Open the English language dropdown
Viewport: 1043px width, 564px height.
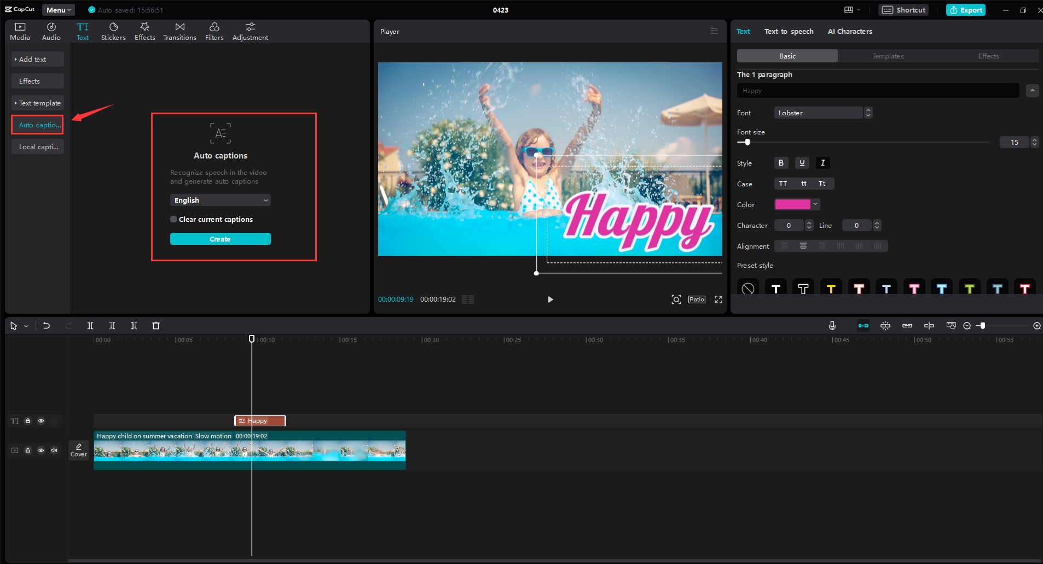[x=220, y=199]
